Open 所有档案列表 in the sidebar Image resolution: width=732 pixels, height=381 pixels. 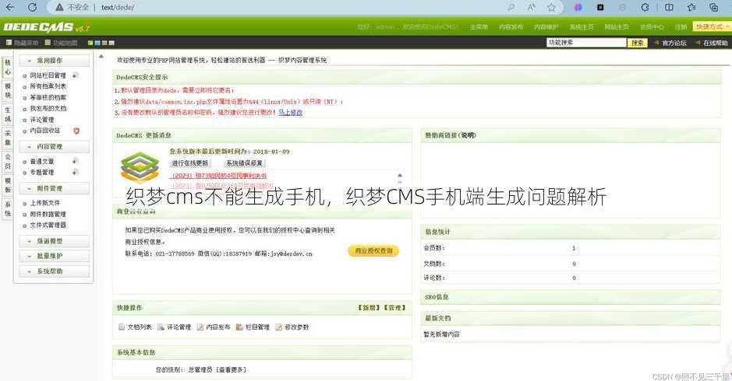pyautogui.click(x=48, y=86)
